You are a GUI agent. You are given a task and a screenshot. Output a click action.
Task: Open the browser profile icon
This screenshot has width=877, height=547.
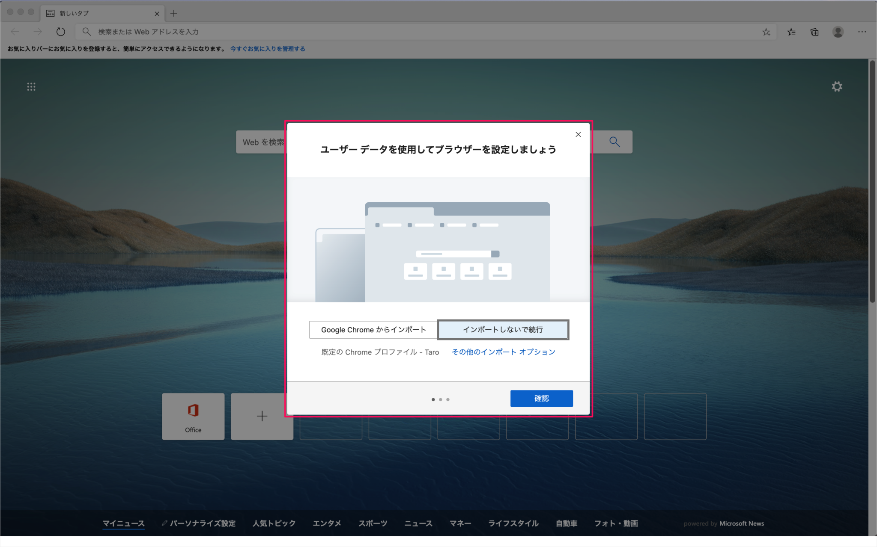coord(838,32)
